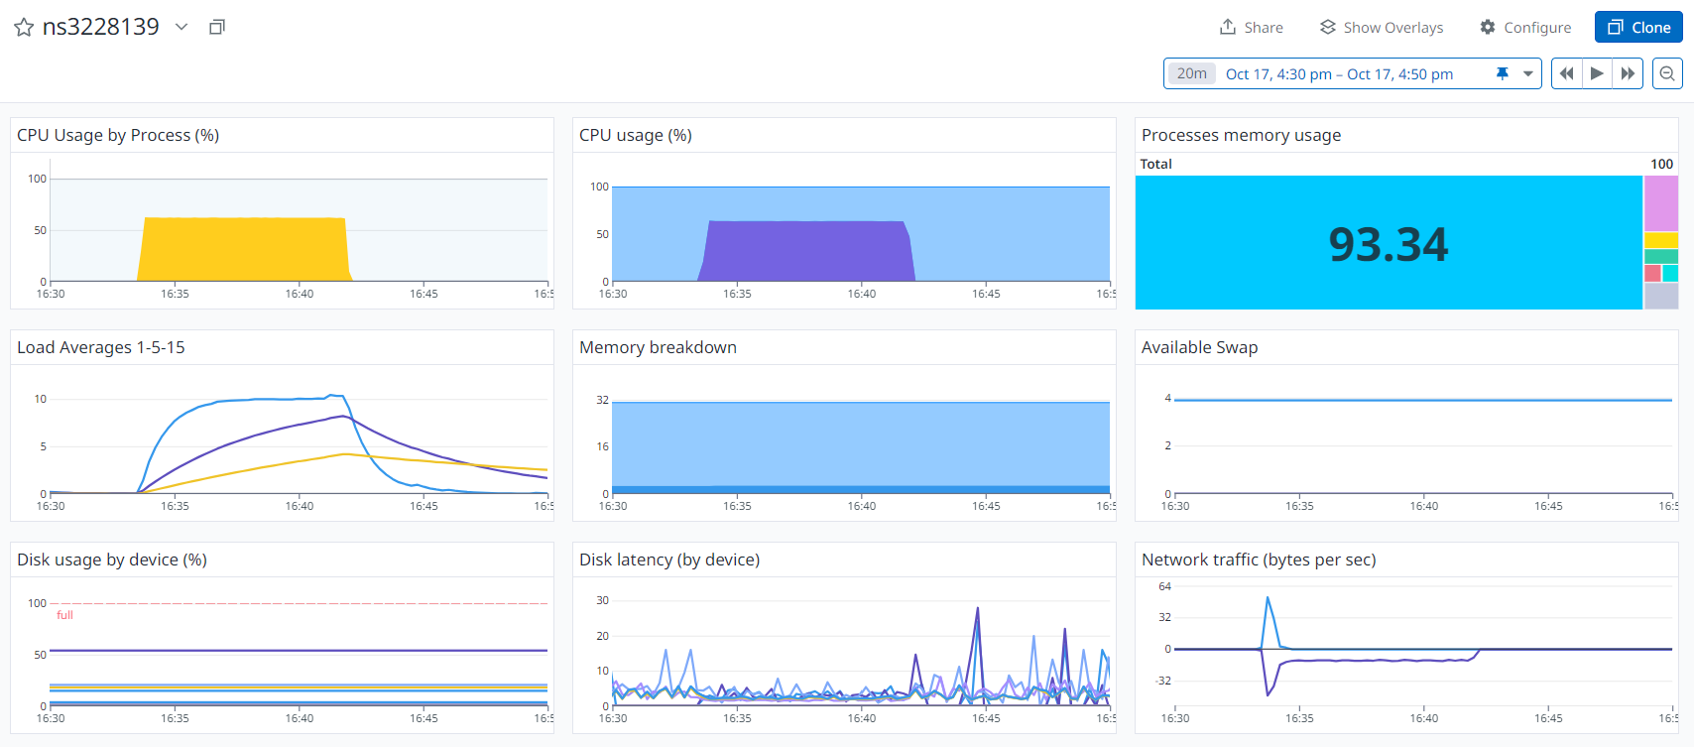Open the time range dropdown arrow
The height and width of the screenshot is (747, 1694).
[x=1528, y=73]
